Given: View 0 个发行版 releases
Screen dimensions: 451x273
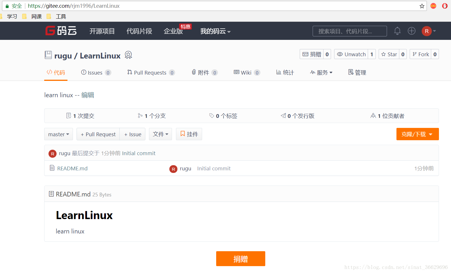Looking at the screenshot, I should coord(297,116).
